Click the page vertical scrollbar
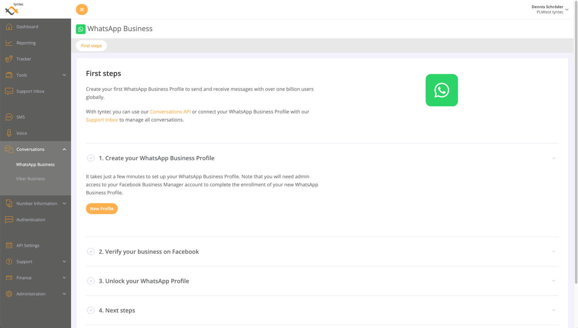Image resolution: width=578 pixels, height=328 pixels. click(x=576, y=142)
